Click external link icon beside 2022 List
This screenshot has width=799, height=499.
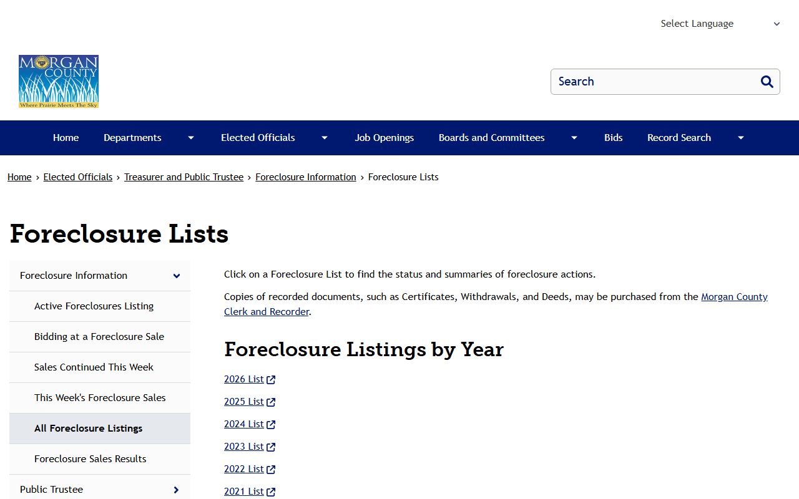pyautogui.click(x=271, y=470)
